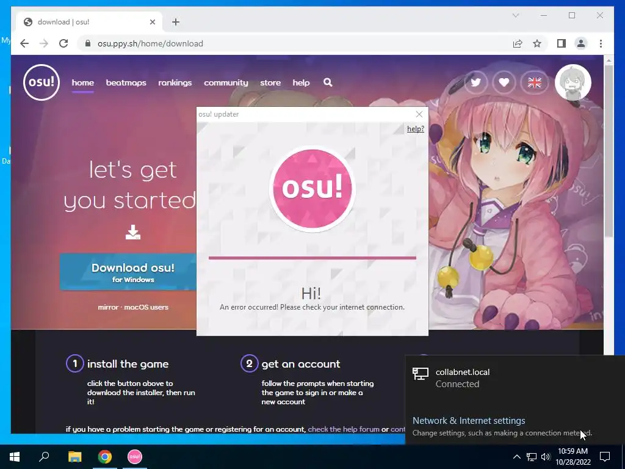Toggle Chrome side panel icon

[x=562, y=43]
